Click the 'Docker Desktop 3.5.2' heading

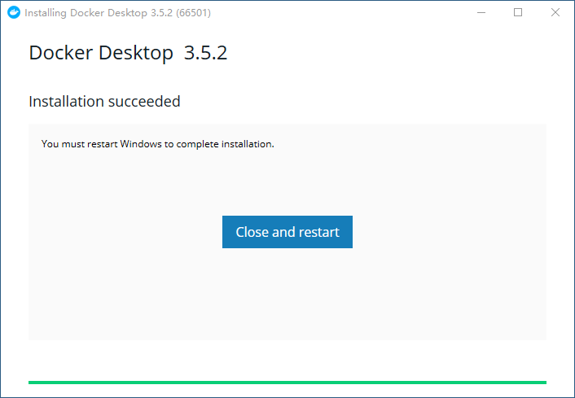click(x=128, y=53)
